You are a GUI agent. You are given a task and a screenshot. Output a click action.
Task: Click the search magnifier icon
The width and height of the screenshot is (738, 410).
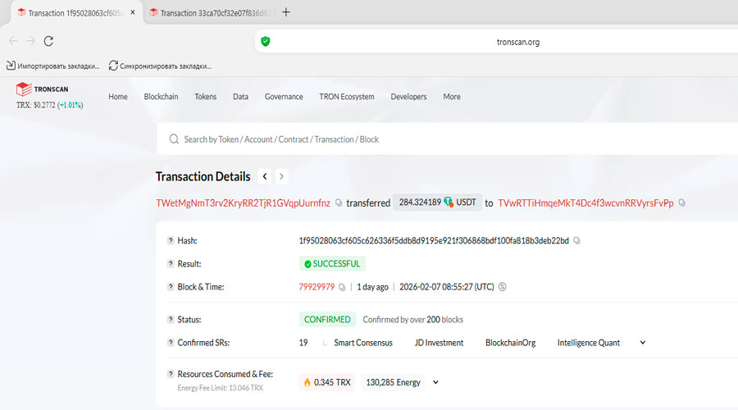174,139
